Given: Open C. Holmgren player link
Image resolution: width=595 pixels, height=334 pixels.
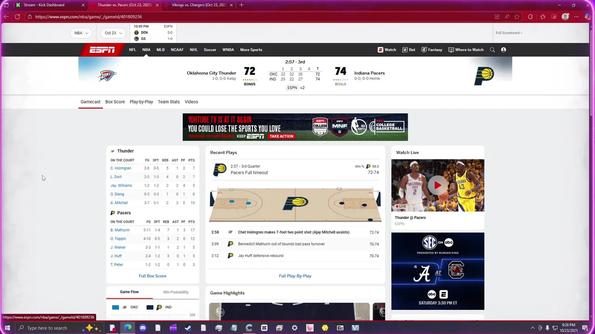Looking at the screenshot, I should tap(121, 168).
